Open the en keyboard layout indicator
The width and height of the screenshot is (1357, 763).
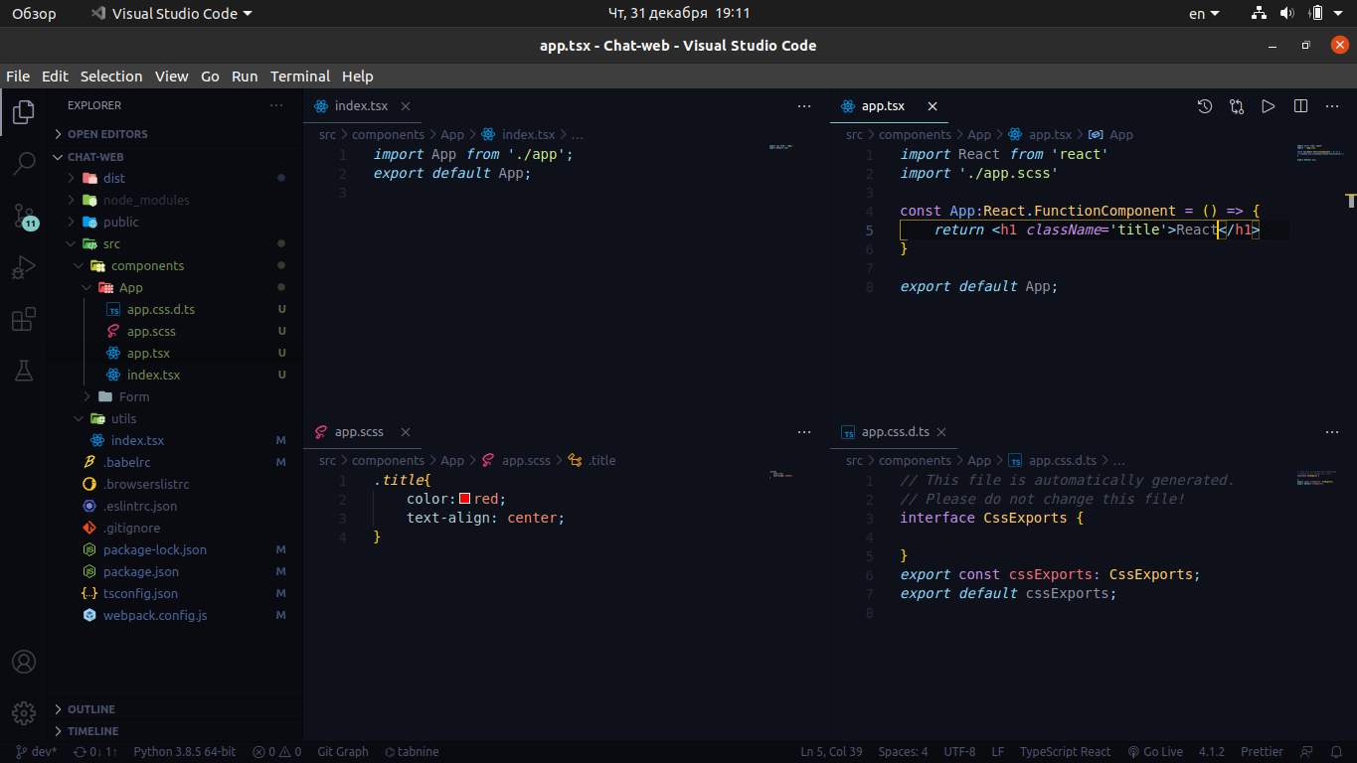click(x=1204, y=13)
